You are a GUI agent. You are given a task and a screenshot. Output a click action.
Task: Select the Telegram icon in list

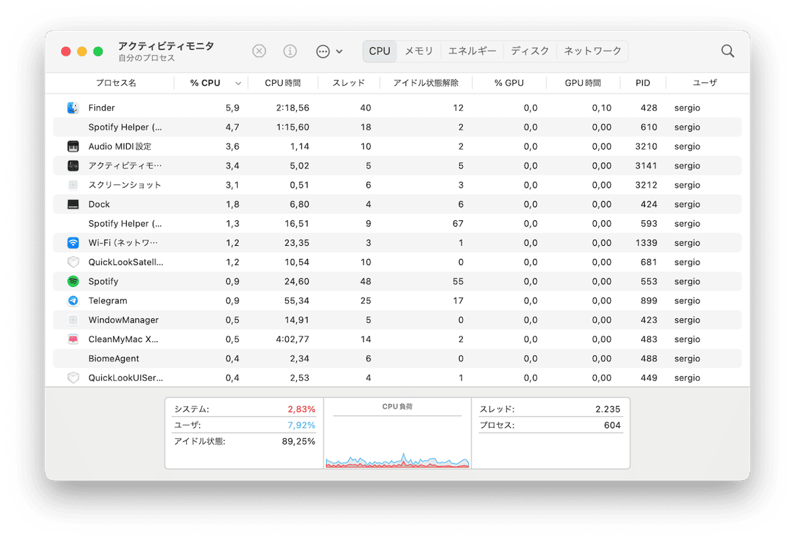pos(73,301)
